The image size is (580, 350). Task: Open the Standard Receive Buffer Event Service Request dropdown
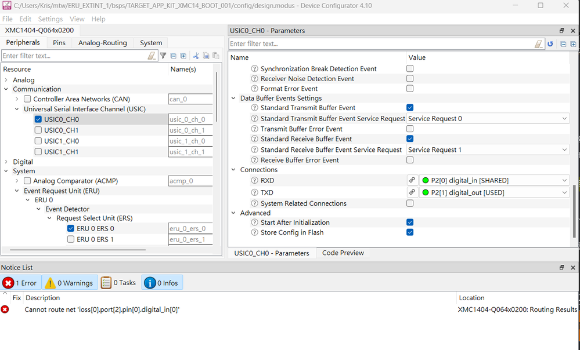click(563, 150)
